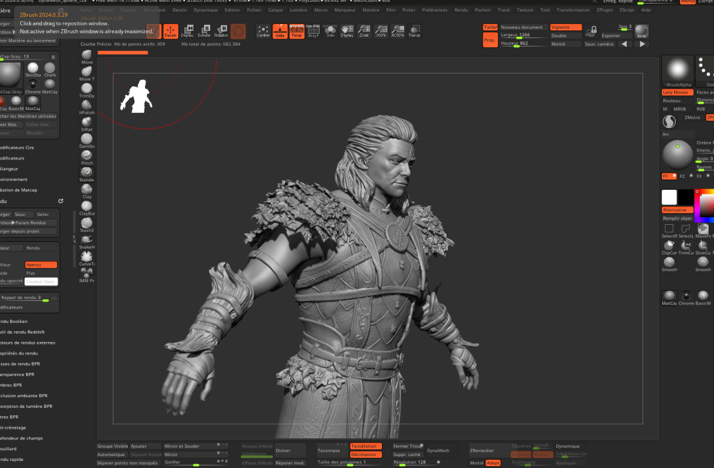Image resolution: width=714 pixels, height=468 pixels.
Task: Click the Zoom magnifier icon
Action: [364, 32]
